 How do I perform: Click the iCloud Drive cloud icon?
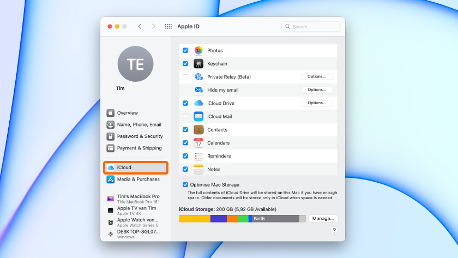pyautogui.click(x=198, y=103)
